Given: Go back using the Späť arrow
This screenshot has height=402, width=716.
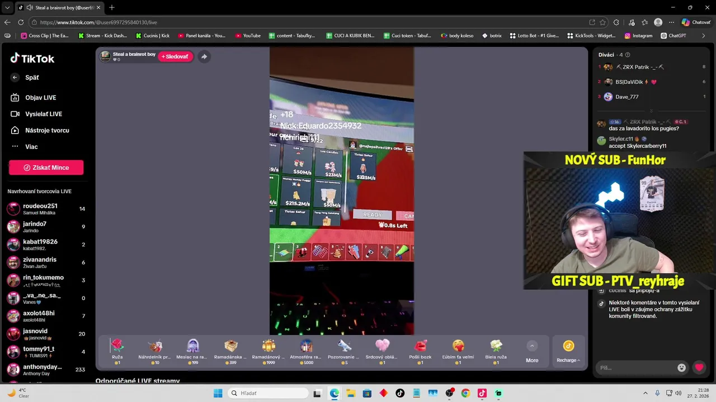Looking at the screenshot, I should click(x=15, y=78).
